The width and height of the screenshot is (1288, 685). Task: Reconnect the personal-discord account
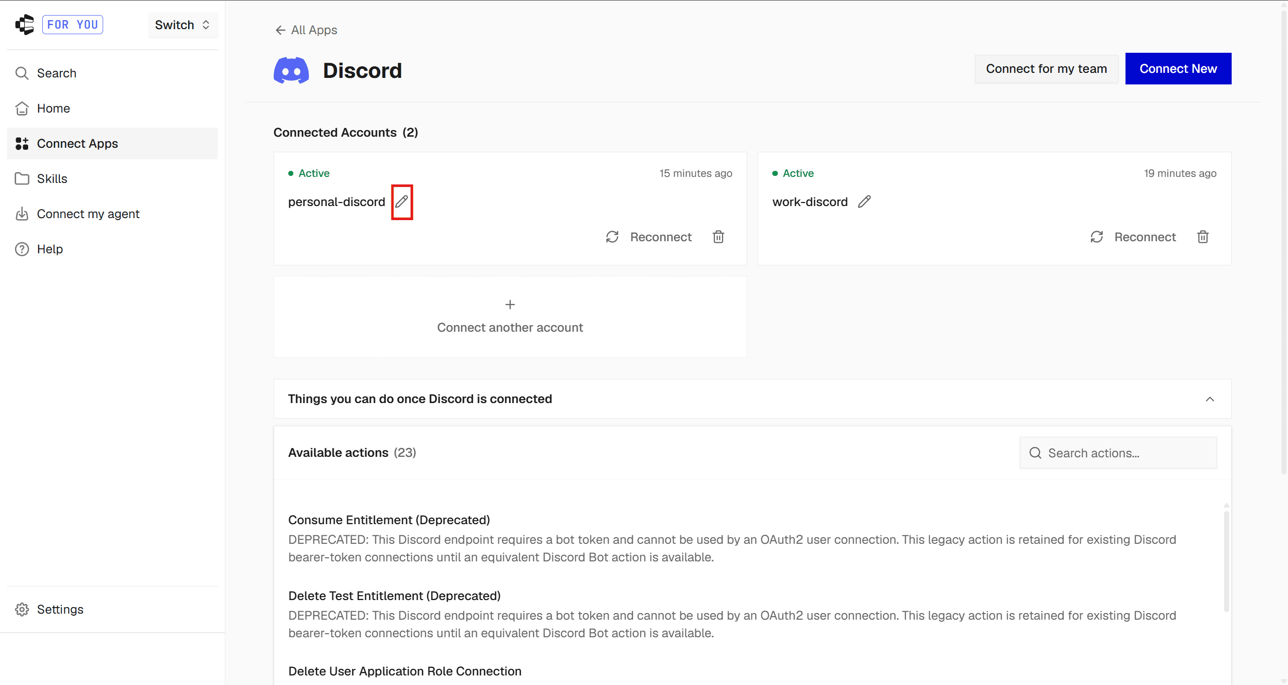click(x=649, y=237)
